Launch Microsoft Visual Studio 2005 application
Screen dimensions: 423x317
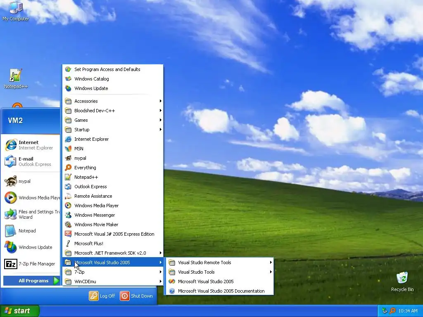click(219, 282)
